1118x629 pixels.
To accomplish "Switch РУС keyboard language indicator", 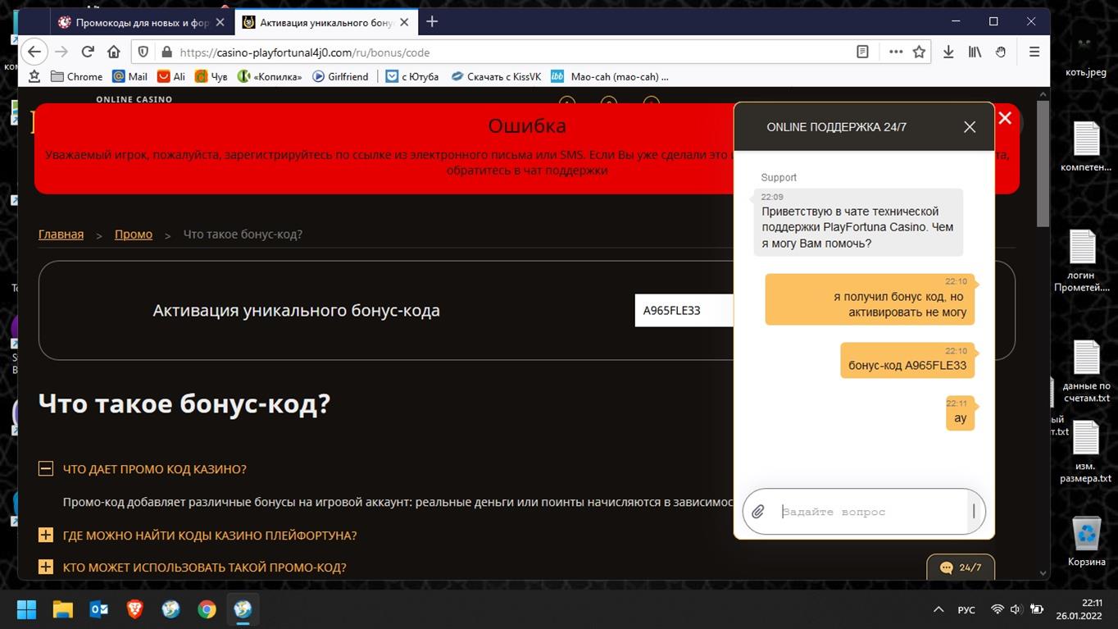I will coord(966,610).
